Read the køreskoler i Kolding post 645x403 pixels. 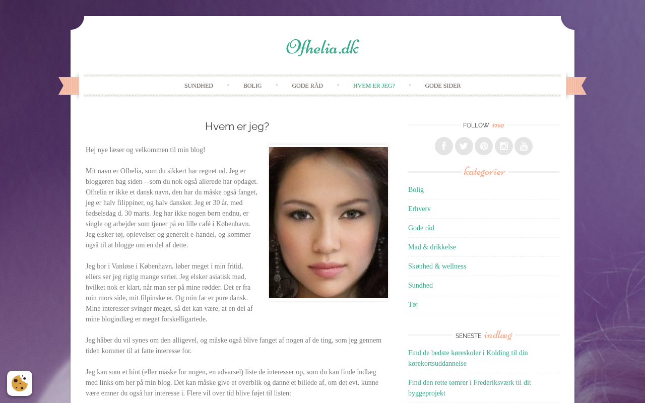(x=468, y=358)
